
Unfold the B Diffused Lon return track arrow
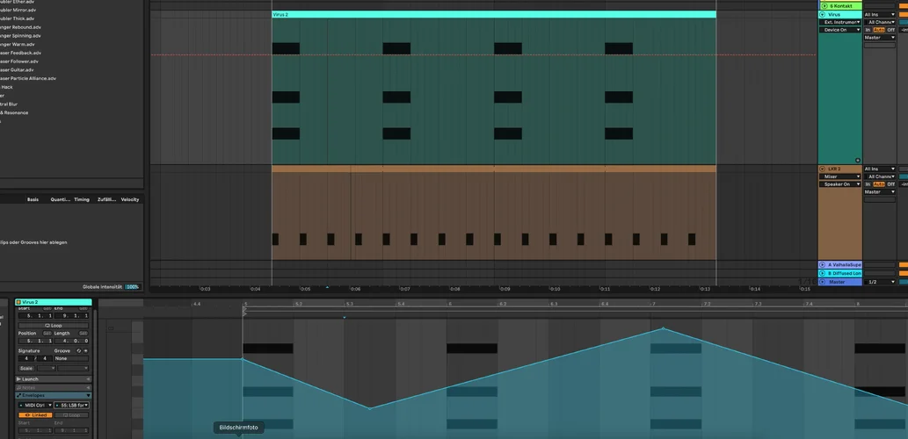(x=822, y=273)
